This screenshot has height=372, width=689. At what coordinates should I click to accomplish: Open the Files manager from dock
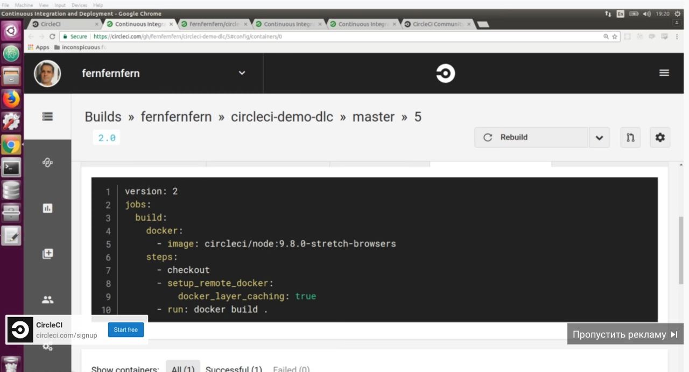11,76
